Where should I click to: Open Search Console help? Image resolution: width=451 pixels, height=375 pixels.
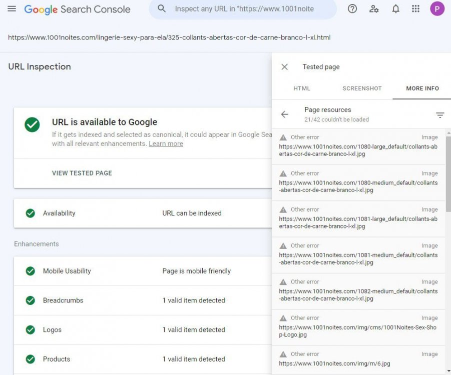pos(352,8)
